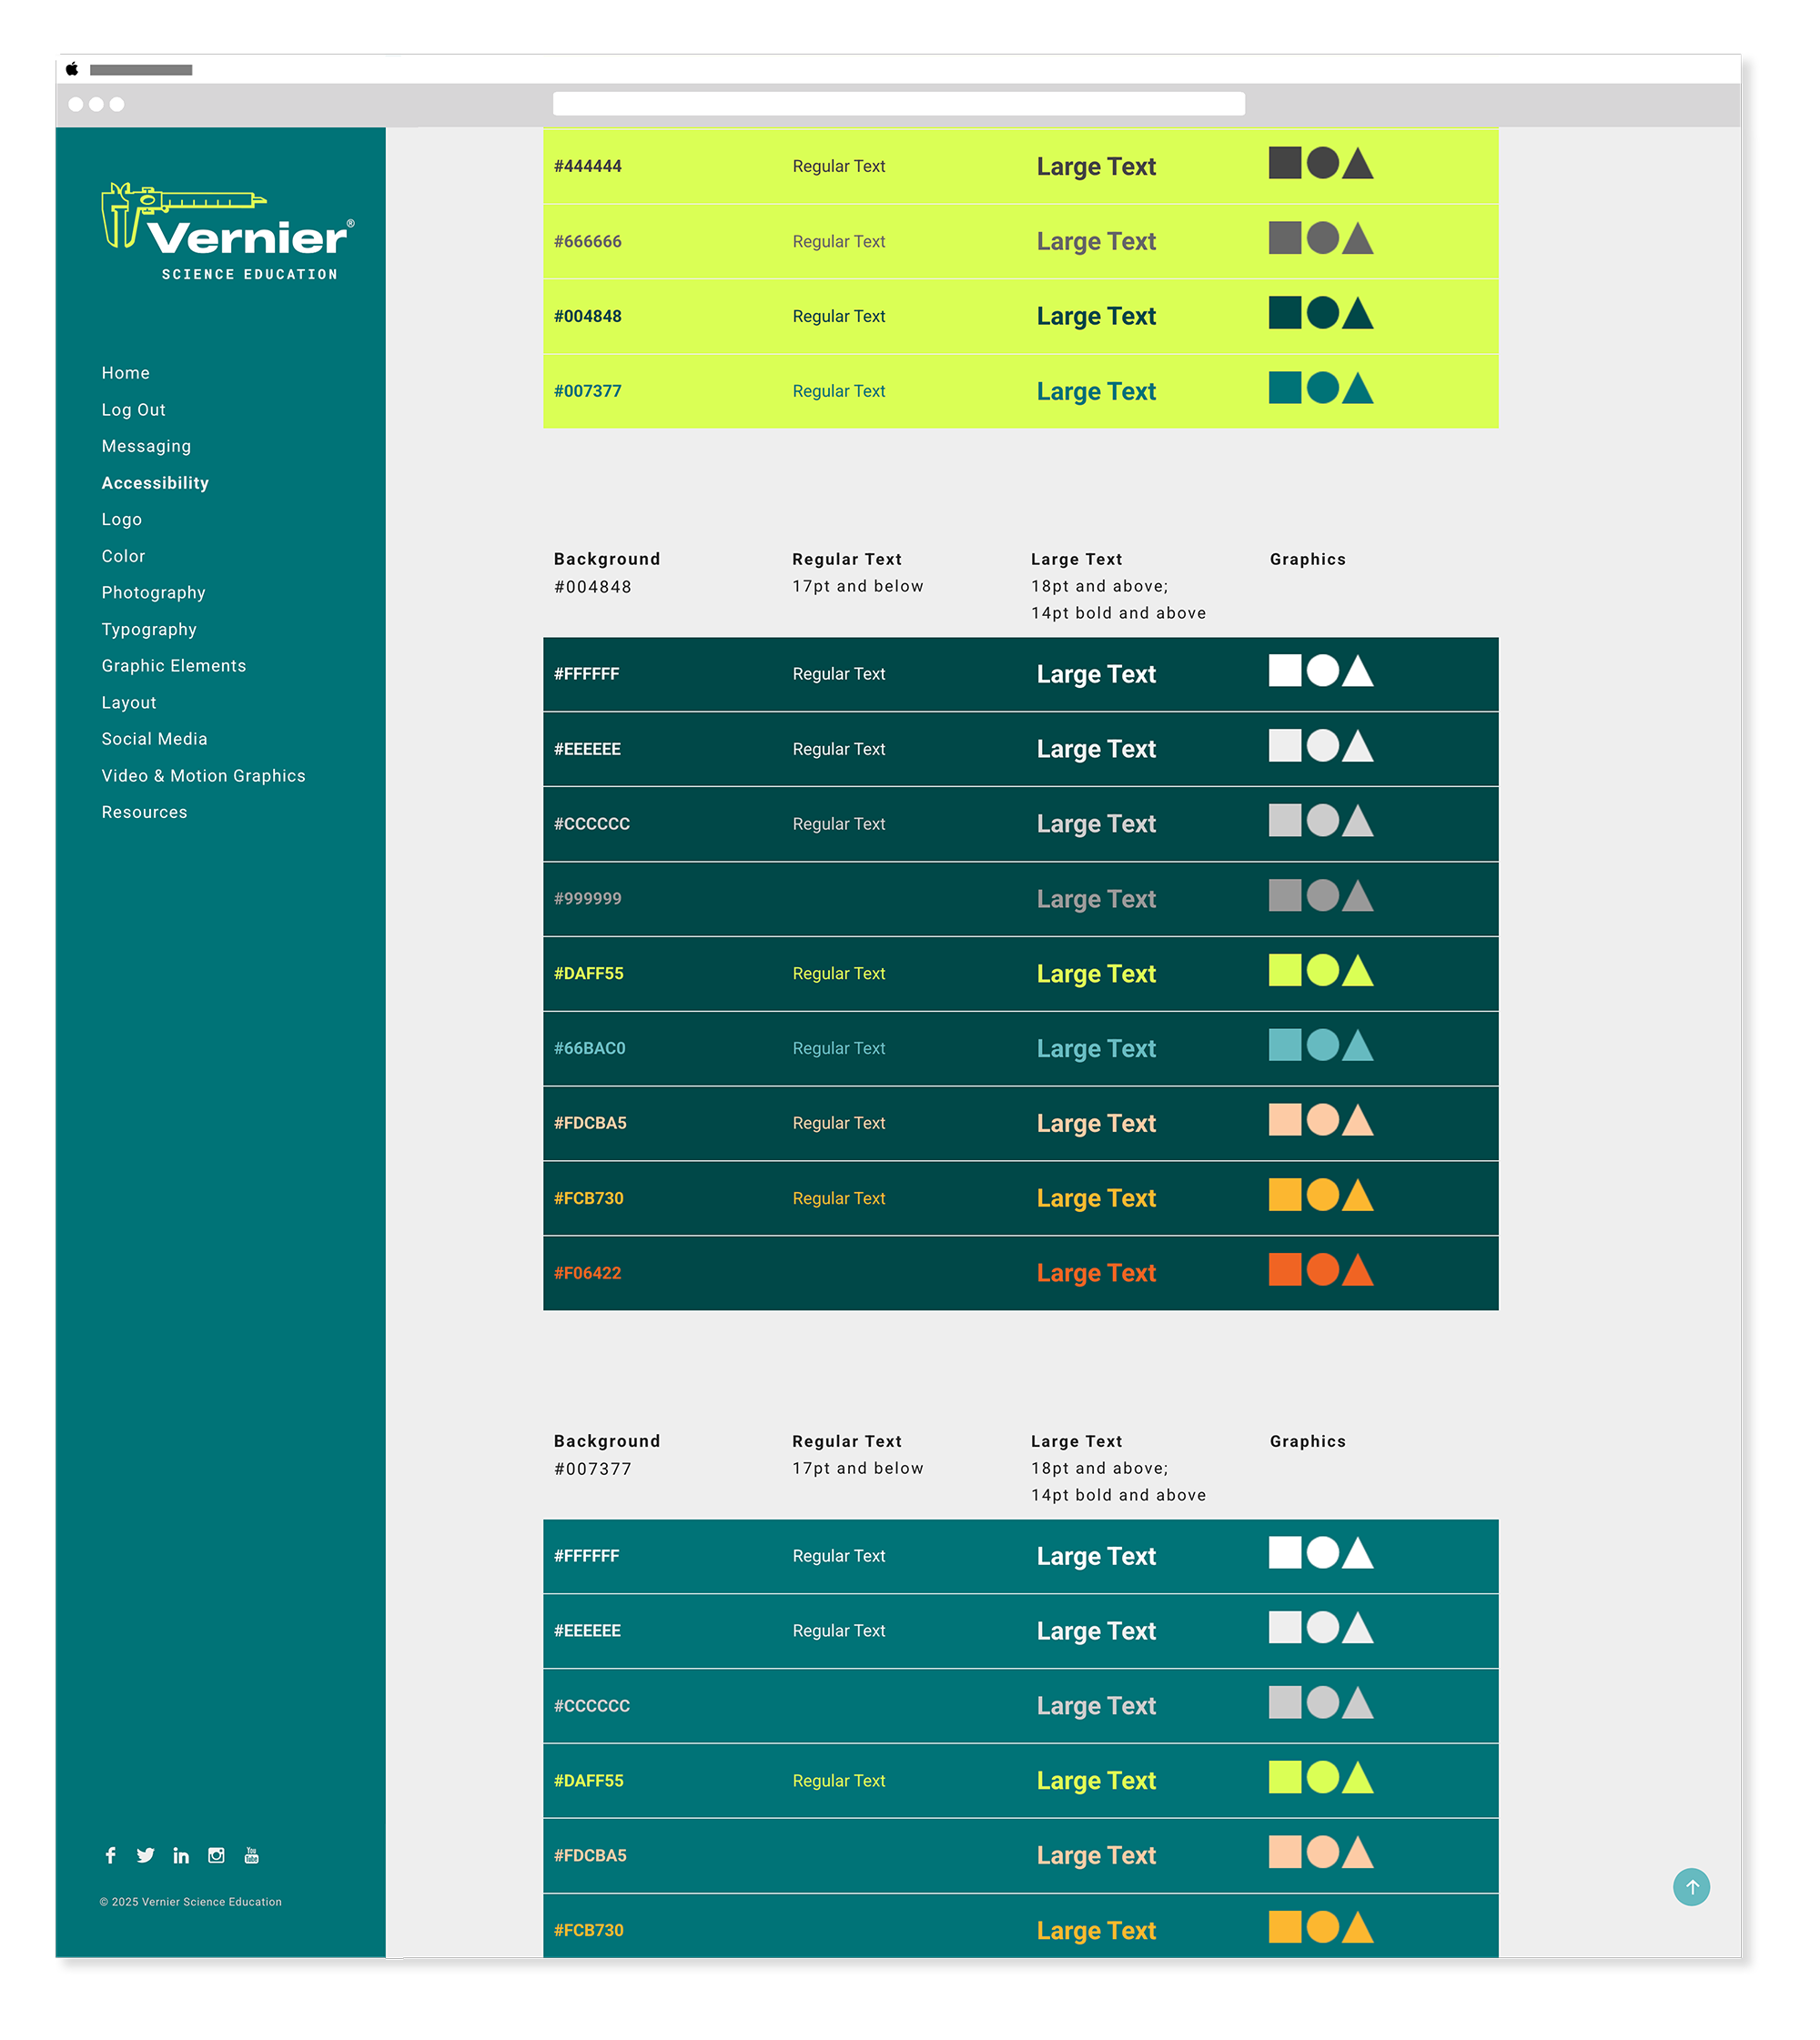
Task: Click the Facebook icon in sidebar footer
Action: (x=111, y=1855)
